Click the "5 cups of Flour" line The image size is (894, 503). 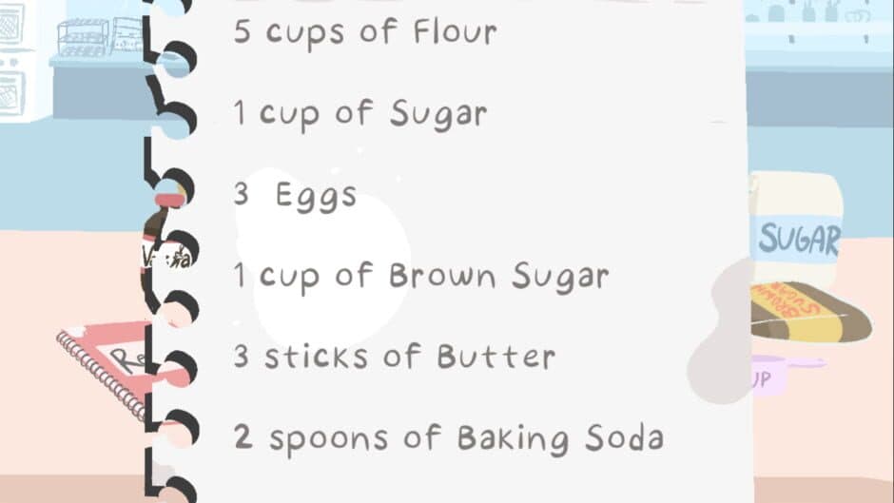pos(366,32)
